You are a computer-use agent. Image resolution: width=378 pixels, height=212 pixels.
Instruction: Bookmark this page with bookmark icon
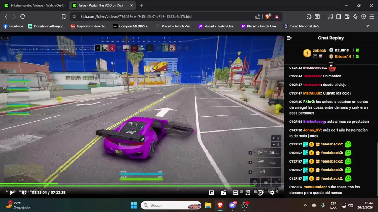[x=63, y=16]
